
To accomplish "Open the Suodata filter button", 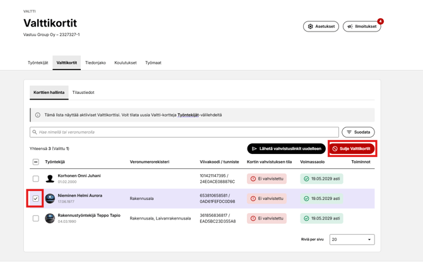I will point(358,132).
